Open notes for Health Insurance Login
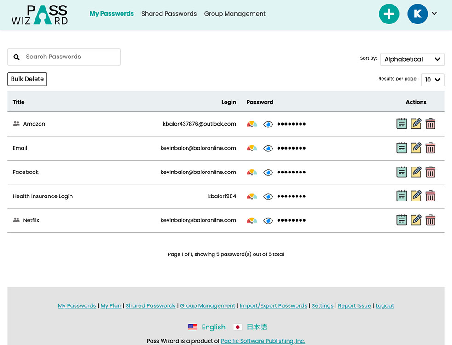 [x=401, y=196]
